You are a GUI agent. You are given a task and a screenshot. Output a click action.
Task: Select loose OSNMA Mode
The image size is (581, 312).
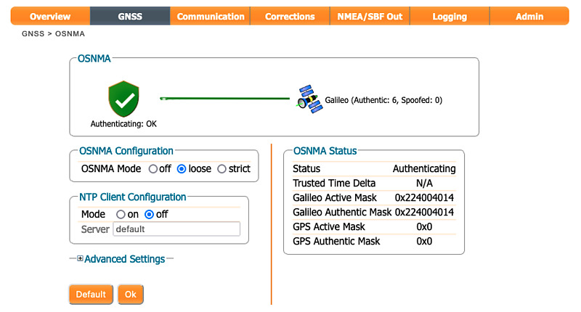[x=182, y=169]
